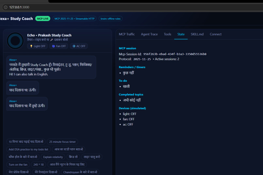Click the MCP LIVE badge
Viewport: 263px width, 175px height.
point(43,19)
